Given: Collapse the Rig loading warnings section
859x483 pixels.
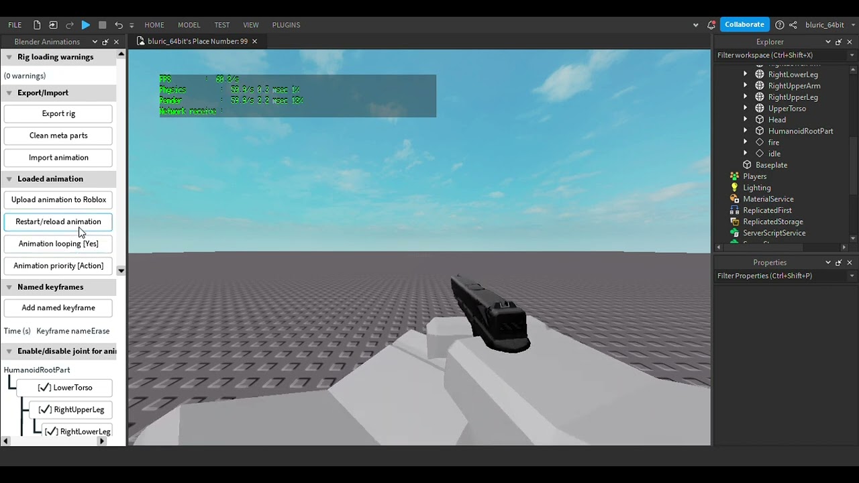Looking at the screenshot, I should point(9,57).
